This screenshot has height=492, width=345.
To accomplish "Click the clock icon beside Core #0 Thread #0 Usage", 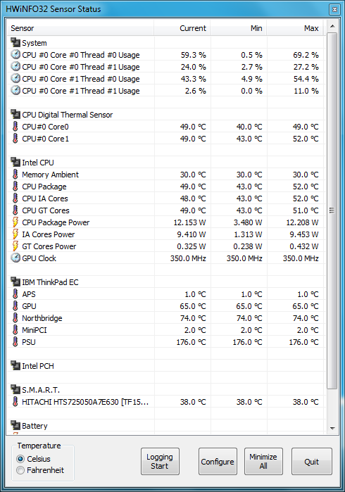I will (15, 54).
